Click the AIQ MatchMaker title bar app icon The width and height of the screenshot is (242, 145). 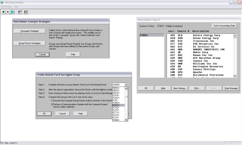(x=2, y=2)
